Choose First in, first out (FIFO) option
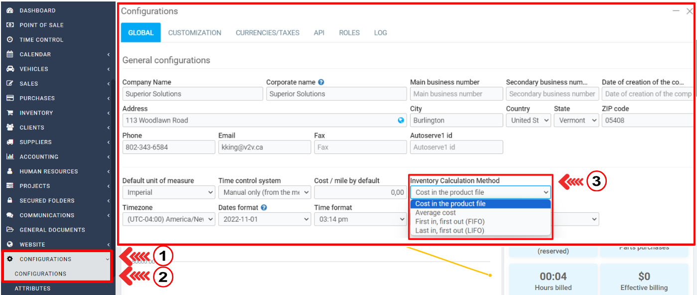The image size is (697, 295). [x=450, y=222]
